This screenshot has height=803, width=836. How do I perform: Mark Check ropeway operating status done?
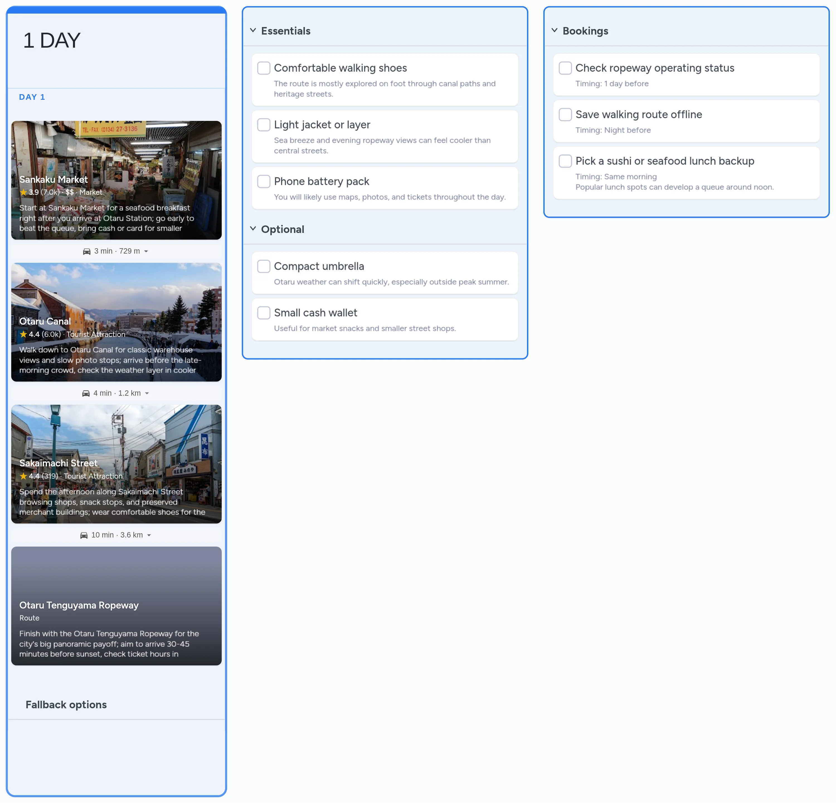click(565, 68)
